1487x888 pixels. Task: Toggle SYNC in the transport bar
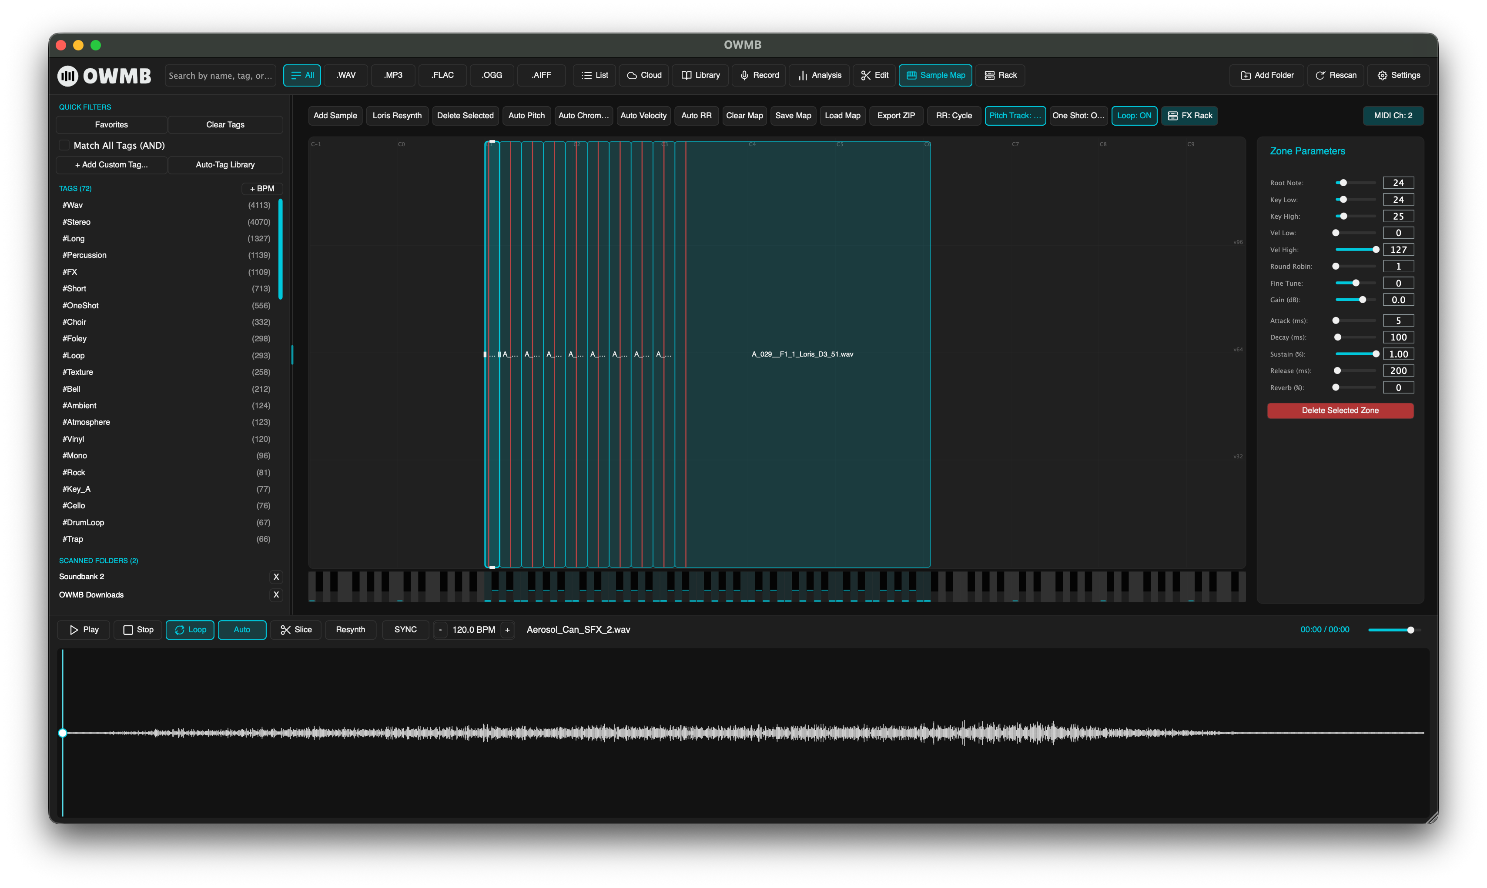tap(405, 630)
